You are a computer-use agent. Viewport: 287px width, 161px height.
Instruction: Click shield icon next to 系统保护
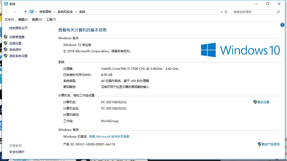(x=6, y=49)
